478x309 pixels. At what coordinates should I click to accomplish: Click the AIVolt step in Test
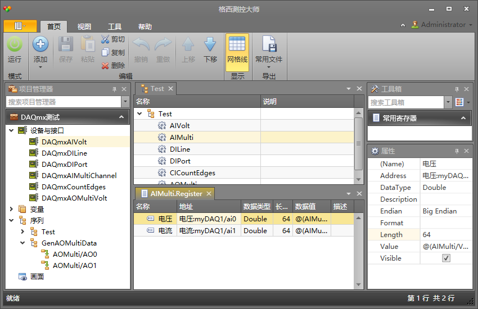click(179, 125)
